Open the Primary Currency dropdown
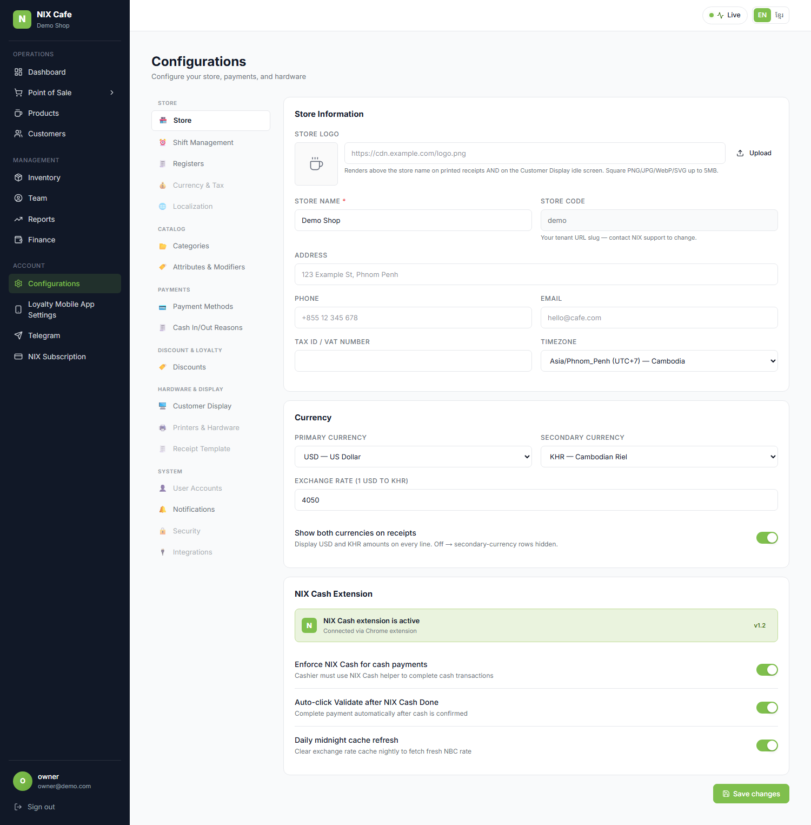 tap(413, 457)
